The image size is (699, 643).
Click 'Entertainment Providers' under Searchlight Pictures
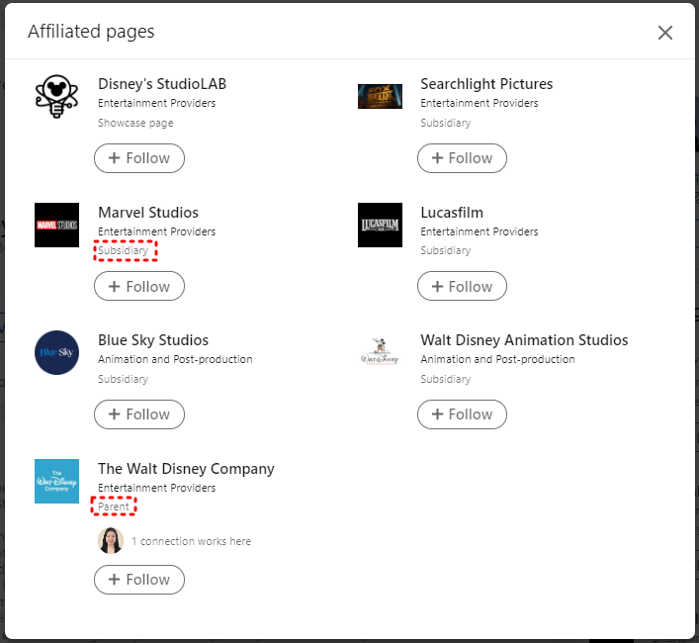click(480, 103)
